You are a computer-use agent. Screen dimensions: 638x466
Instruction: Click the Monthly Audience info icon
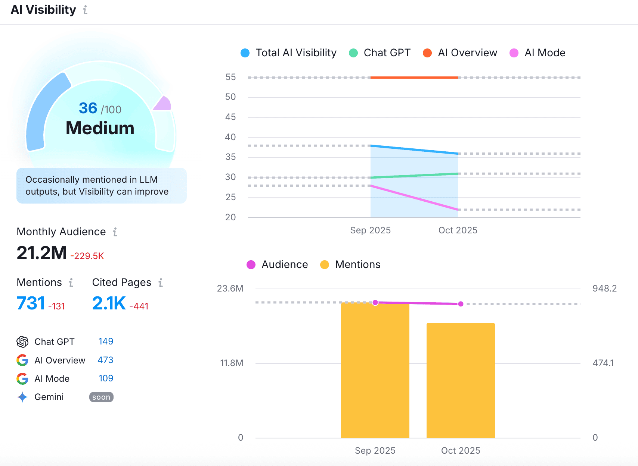(x=115, y=232)
